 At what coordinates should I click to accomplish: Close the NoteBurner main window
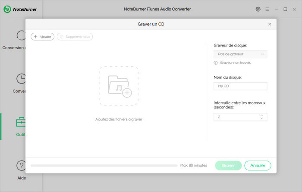(294, 9)
